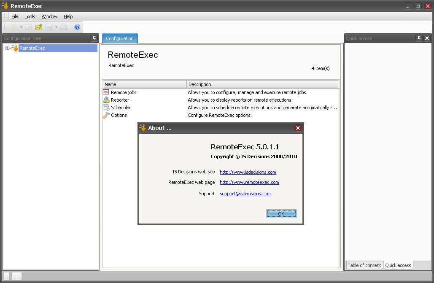Click the folder with green arrow toolbar icon
The width and height of the screenshot is (434, 283).
pyautogui.click(x=39, y=27)
